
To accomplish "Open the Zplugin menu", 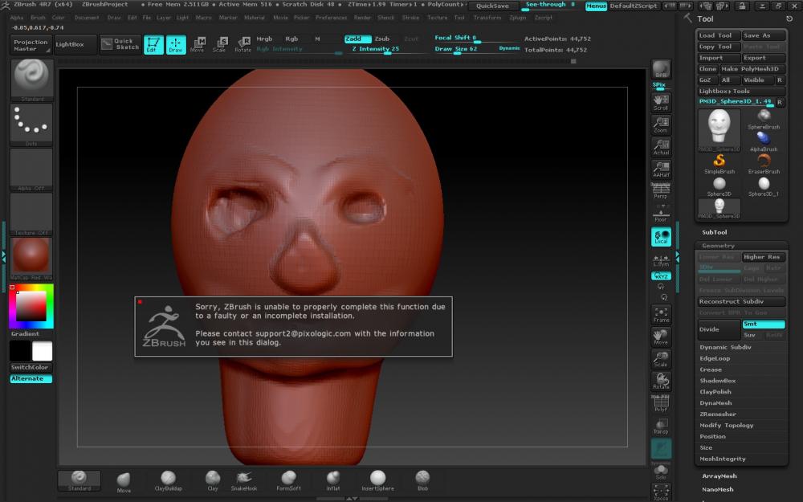I will coord(518,17).
